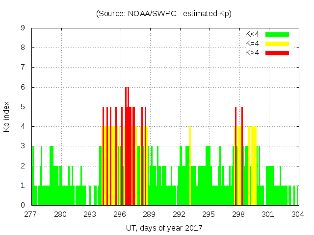Click the x-axis tick label 304
Viewport: 314px width, 235px height.
point(298,214)
